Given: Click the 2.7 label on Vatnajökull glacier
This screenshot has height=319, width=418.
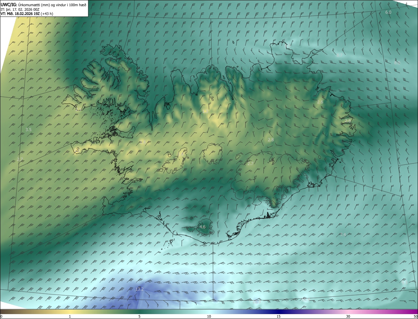Looking at the screenshot, I should [250, 163].
